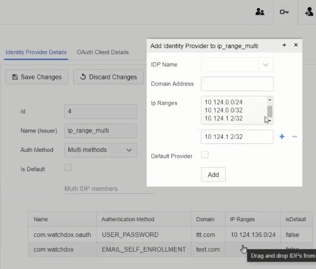
Task: Select the com.watchdox.oauth table row
Action: pos(170,235)
